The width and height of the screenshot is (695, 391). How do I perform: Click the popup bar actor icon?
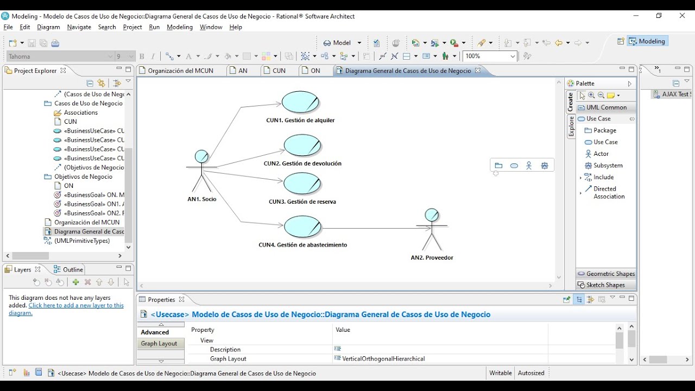(x=529, y=166)
